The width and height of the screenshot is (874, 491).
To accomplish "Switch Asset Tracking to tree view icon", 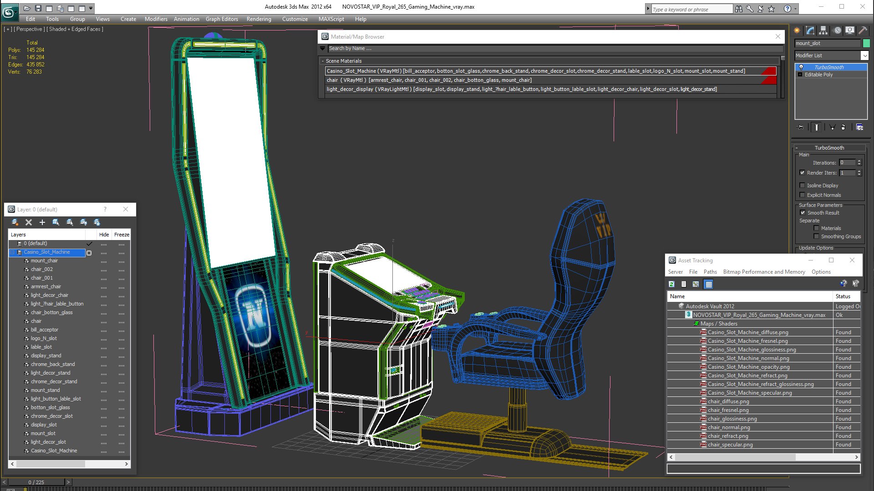I will [x=696, y=284].
